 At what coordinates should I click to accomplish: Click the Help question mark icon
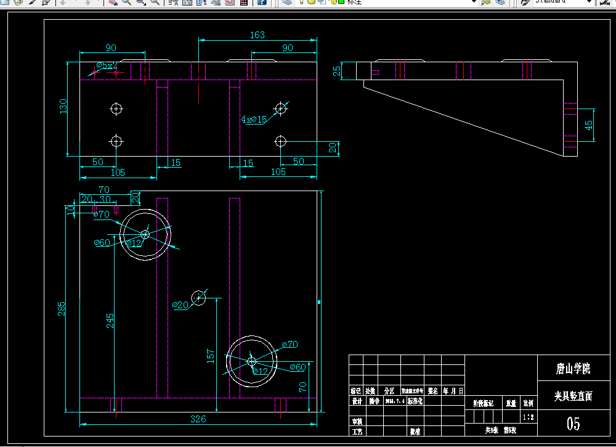[262, 2]
